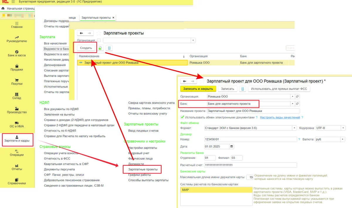The height and width of the screenshot is (208, 352).
Task: Open the Справочники sidebar section
Action: 17,181
